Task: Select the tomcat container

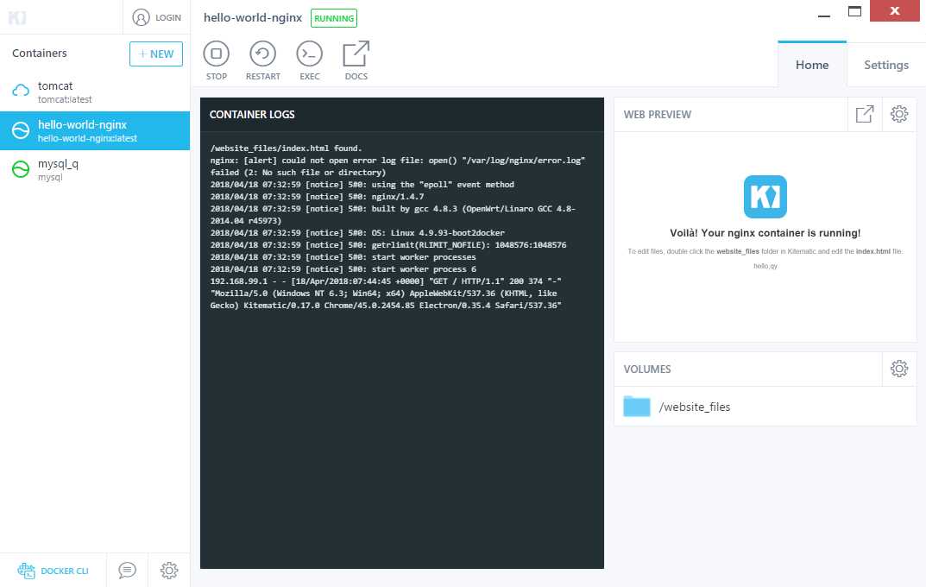Action: pyautogui.click(x=94, y=92)
